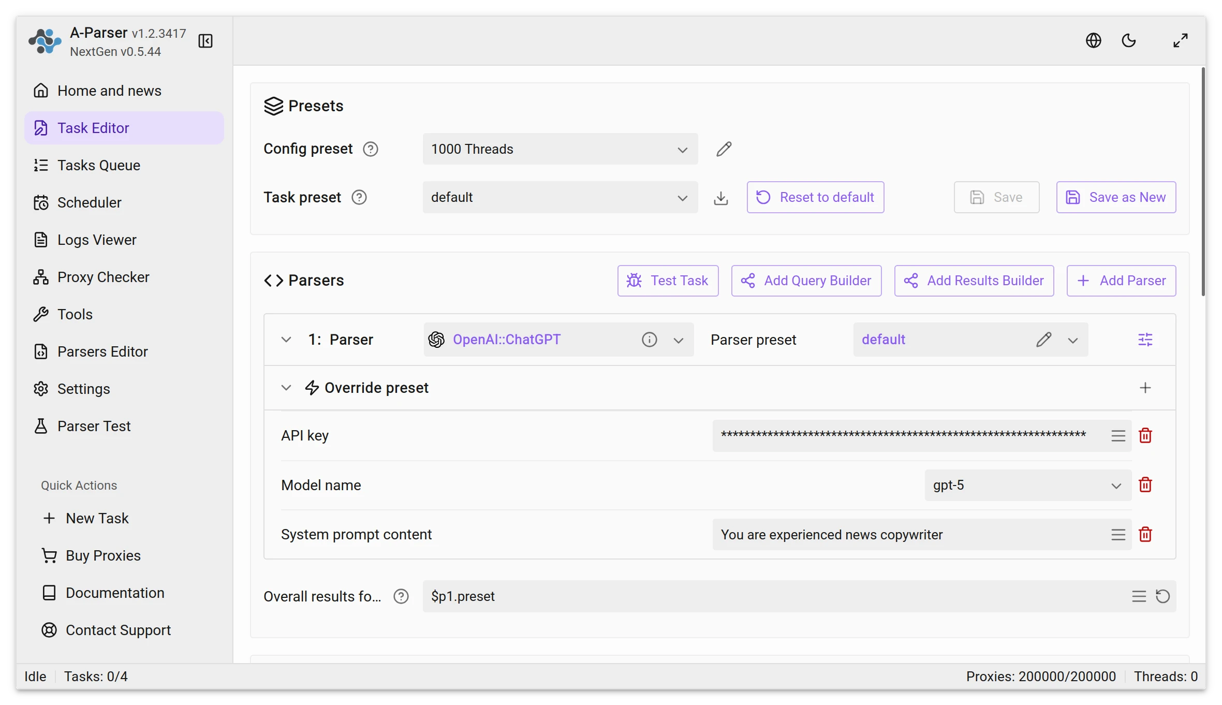Open the Settings page

coord(124,389)
